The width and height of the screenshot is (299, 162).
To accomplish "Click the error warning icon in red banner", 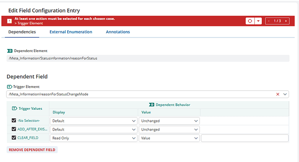I will point(10,21).
